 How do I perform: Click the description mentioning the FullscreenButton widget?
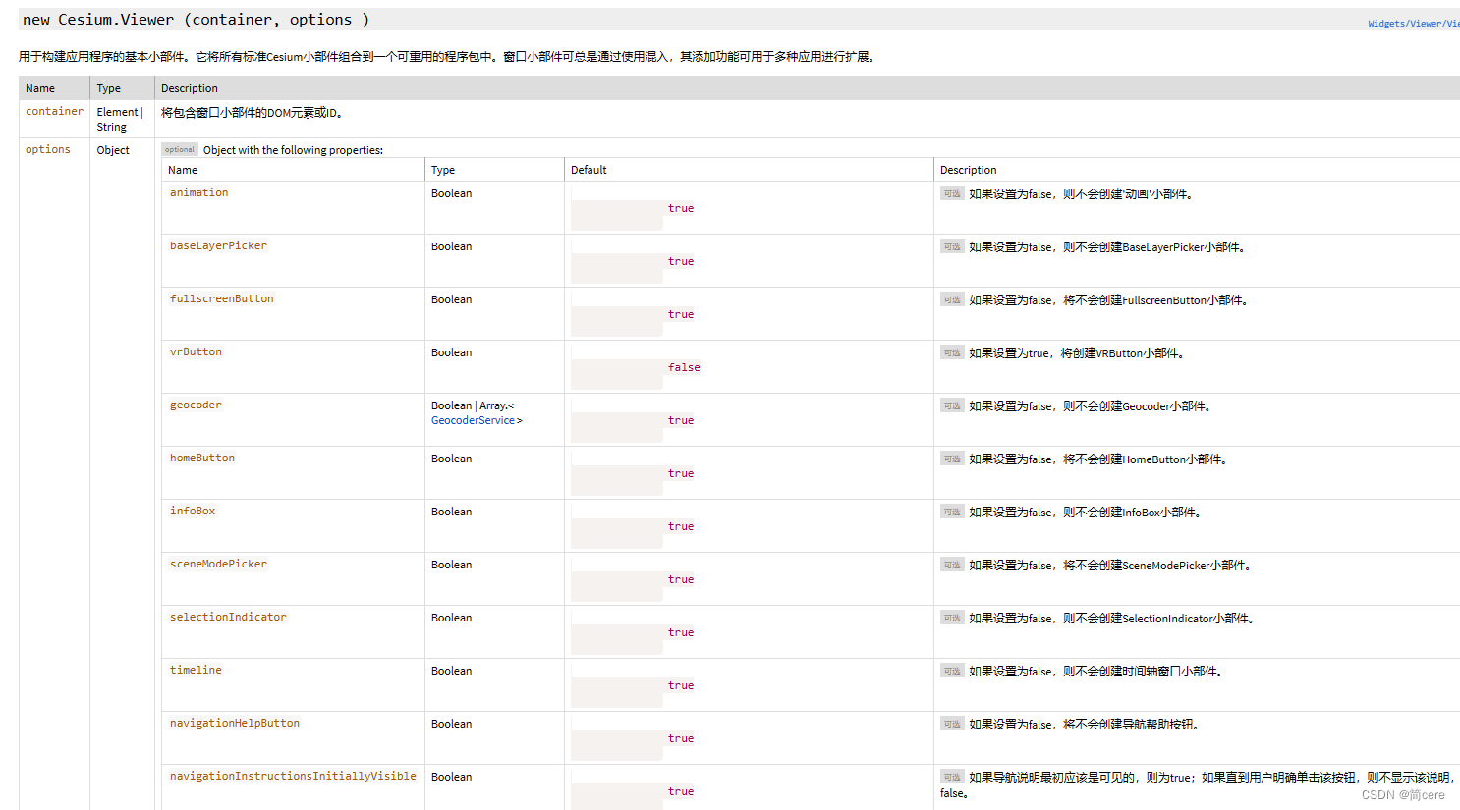point(1109,300)
